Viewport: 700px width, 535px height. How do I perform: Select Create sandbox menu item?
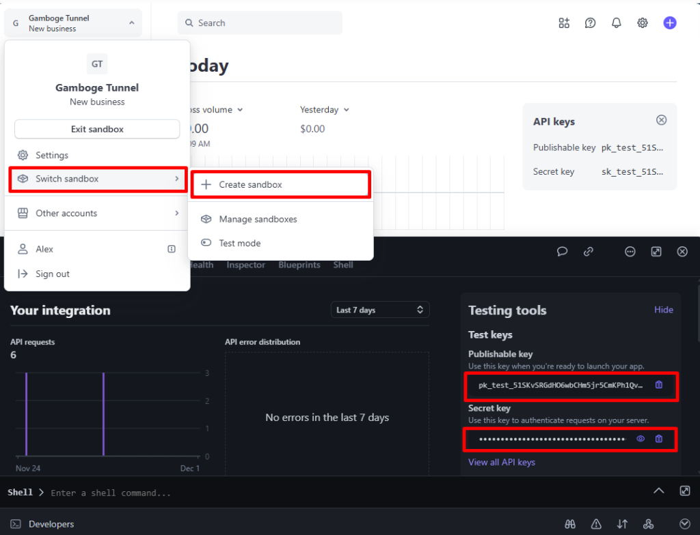pos(281,184)
